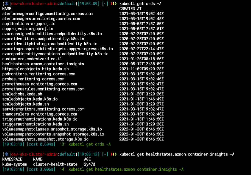Select cluster-health-state resource name
The width and height of the screenshot is (251, 175).
pyautogui.click(x=55, y=164)
